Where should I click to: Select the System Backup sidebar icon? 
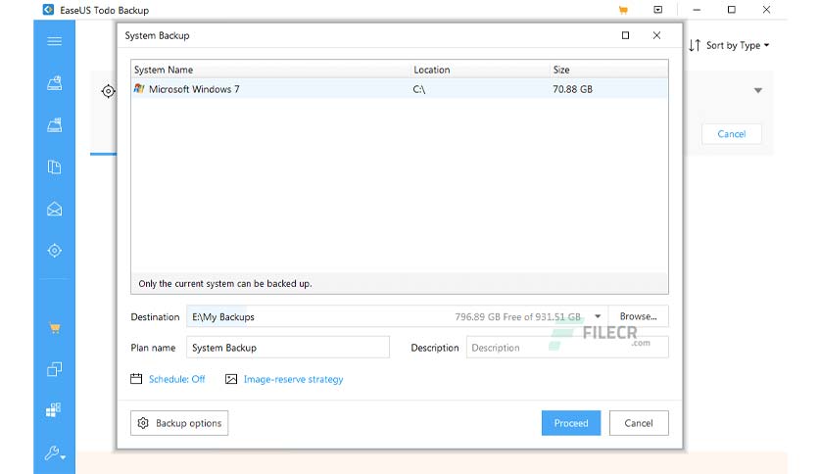pyautogui.click(x=54, y=124)
